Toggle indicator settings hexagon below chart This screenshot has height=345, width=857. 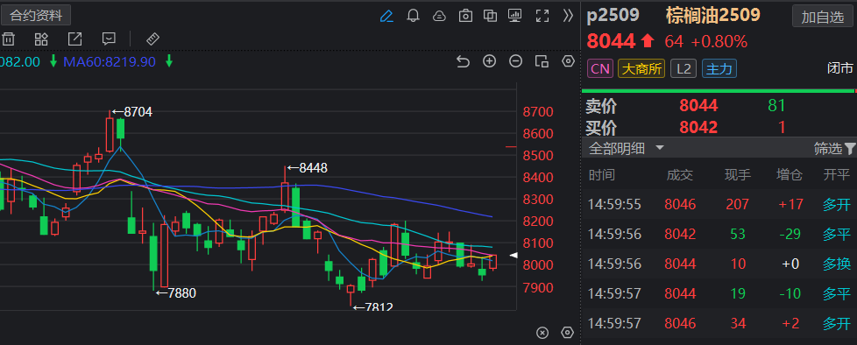567,333
